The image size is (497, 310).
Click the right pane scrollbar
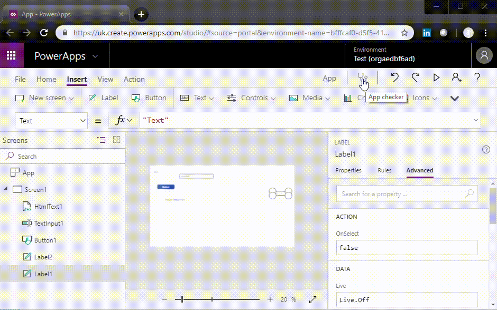pos(493,206)
